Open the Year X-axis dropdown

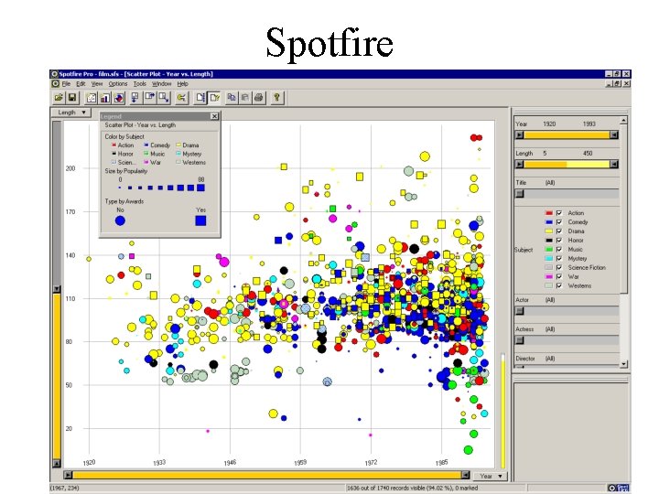(490, 476)
